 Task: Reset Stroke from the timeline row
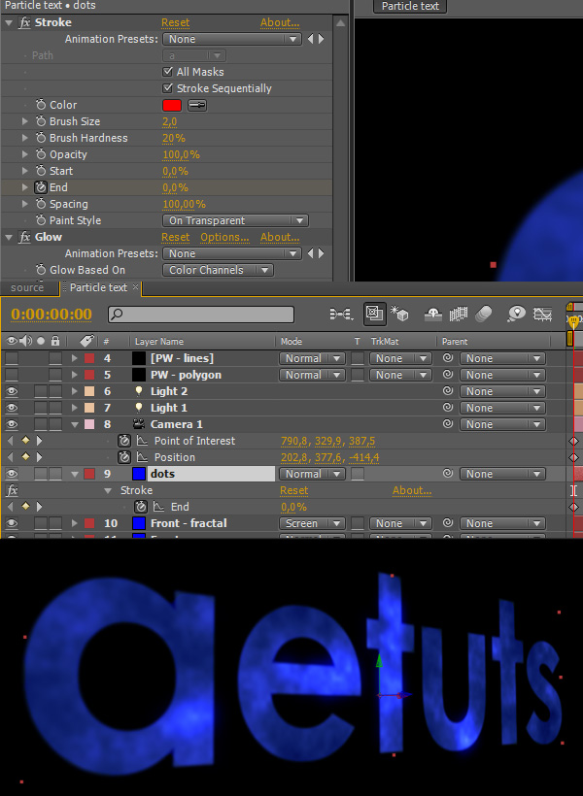293,490
